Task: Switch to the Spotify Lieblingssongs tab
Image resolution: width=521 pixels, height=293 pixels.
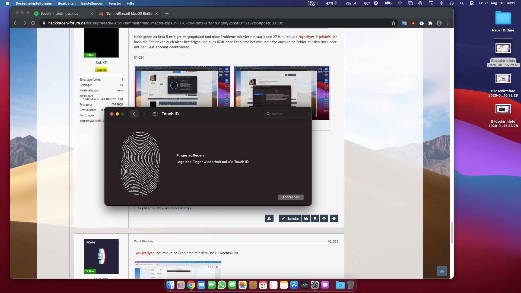Action: pyautogui.click(x=59, y=14)
